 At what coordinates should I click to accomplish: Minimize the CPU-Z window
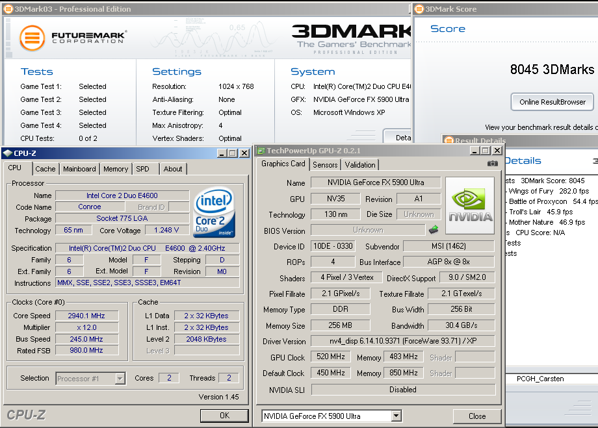222,153
